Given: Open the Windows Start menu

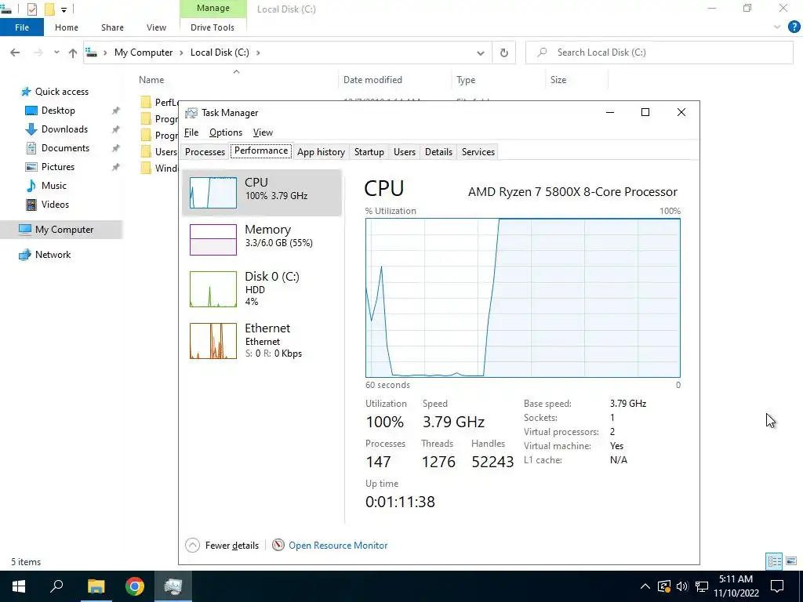Looking at the screenshot, I should pyautogui.click(x=19, y=586).
